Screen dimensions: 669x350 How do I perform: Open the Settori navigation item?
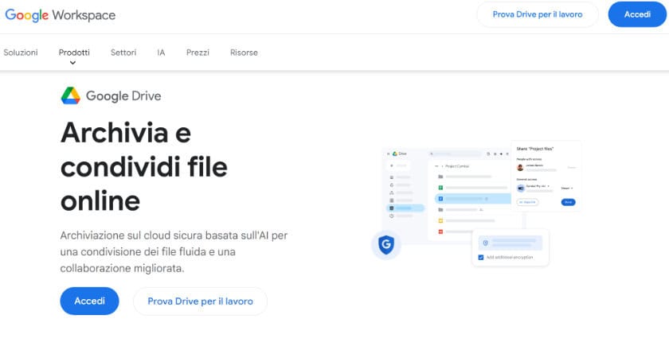(123, 52)
